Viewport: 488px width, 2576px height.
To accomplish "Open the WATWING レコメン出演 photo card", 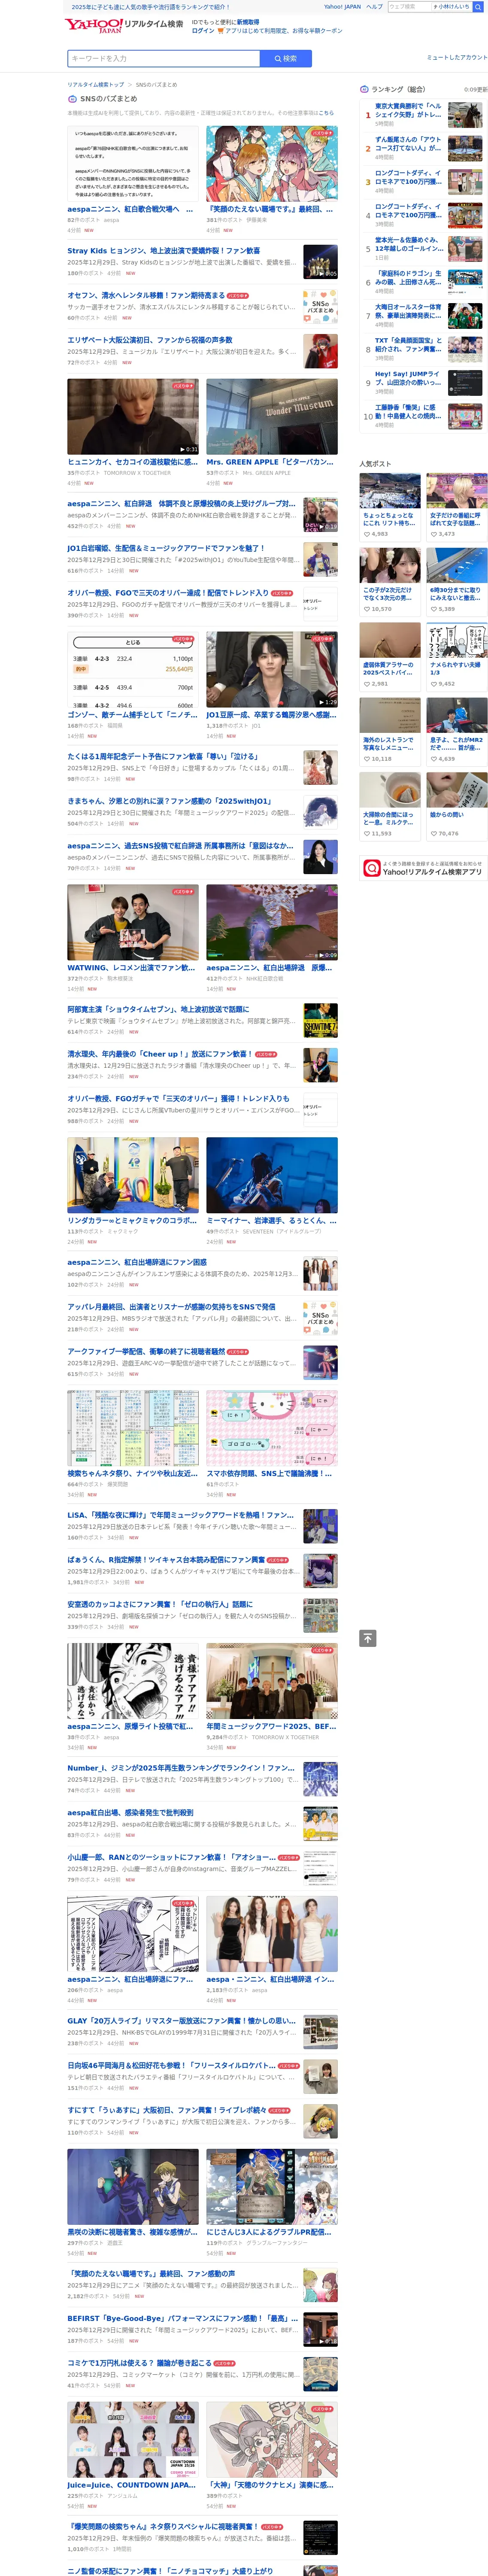I will (133, 923).
